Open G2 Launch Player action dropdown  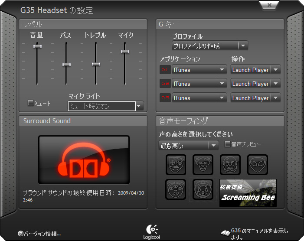(x=255, y=84)
